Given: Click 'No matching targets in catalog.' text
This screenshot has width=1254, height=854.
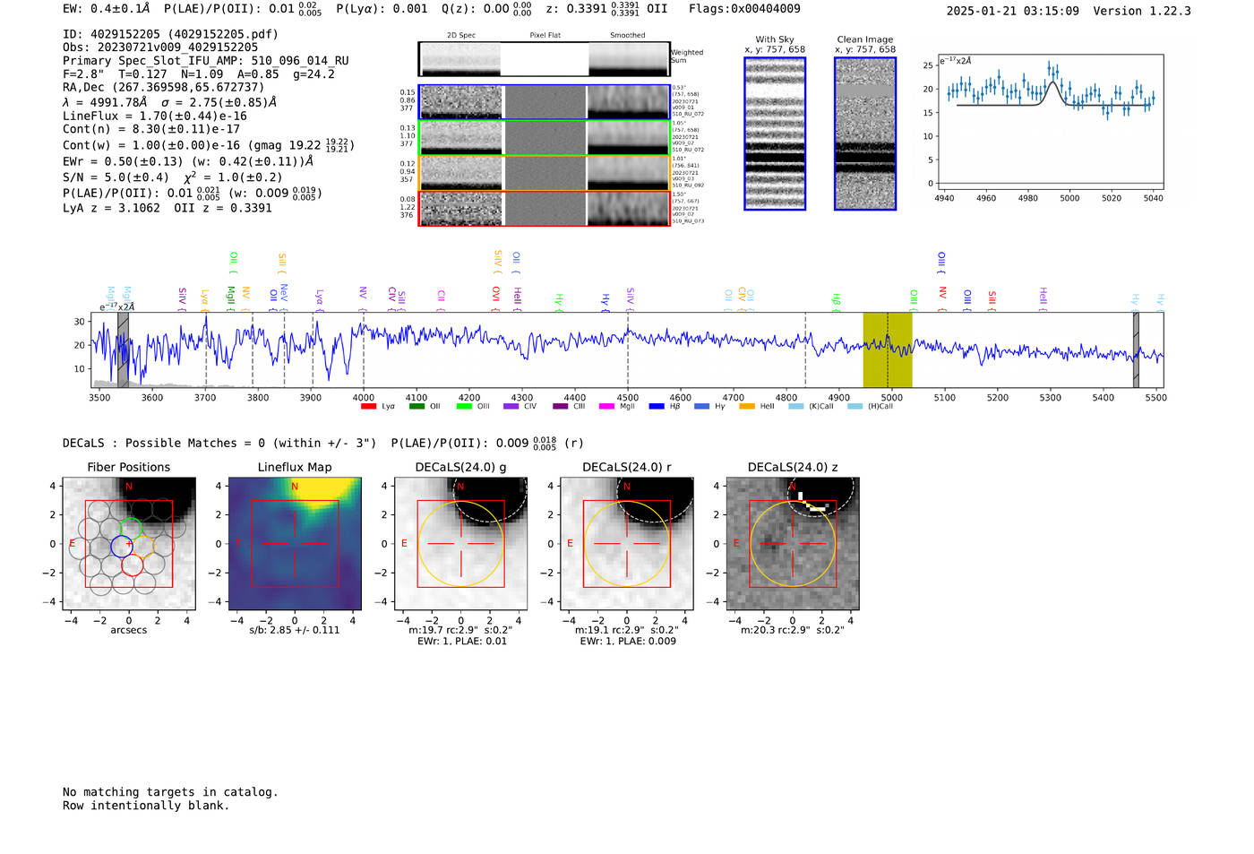Looking at the screenshot, I should tap(170, 792).
